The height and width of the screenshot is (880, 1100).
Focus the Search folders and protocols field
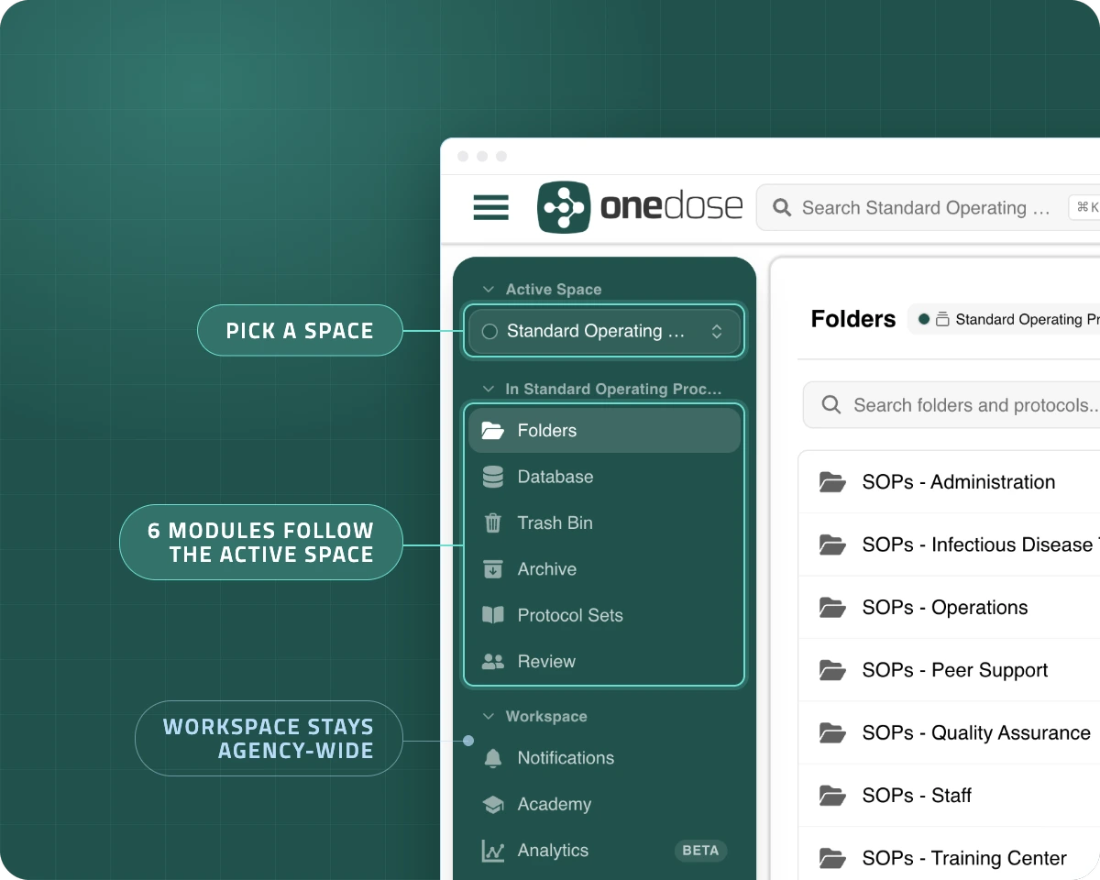pos(951,405)
